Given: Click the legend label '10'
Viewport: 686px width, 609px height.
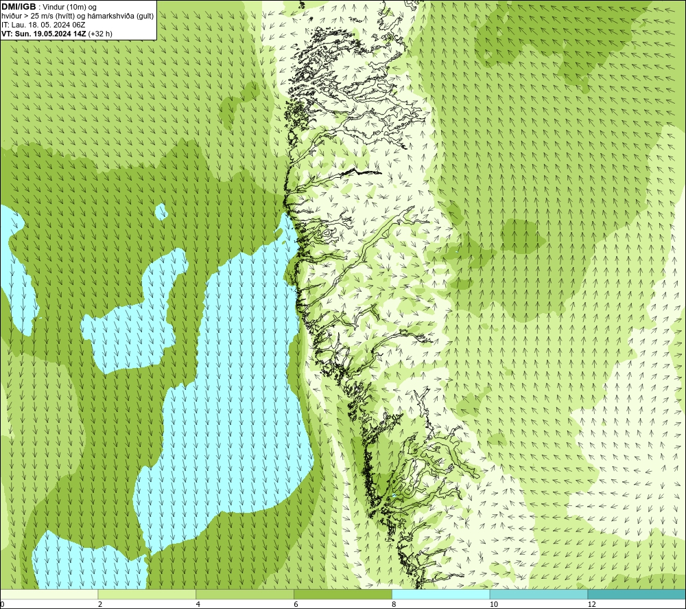Looking at the screenshot, I should [x=493, y=604].
